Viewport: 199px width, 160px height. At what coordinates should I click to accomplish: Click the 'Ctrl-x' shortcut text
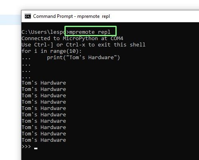point(76,45)
